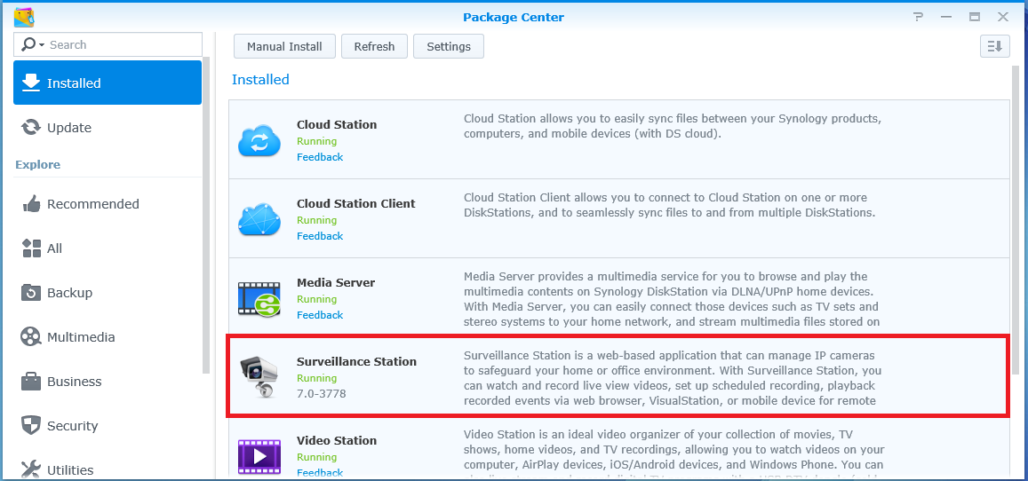The width and height of the screenshot is (1028, 481).
Task: Open the Surveillance Station package title
Action: point(356,361)
